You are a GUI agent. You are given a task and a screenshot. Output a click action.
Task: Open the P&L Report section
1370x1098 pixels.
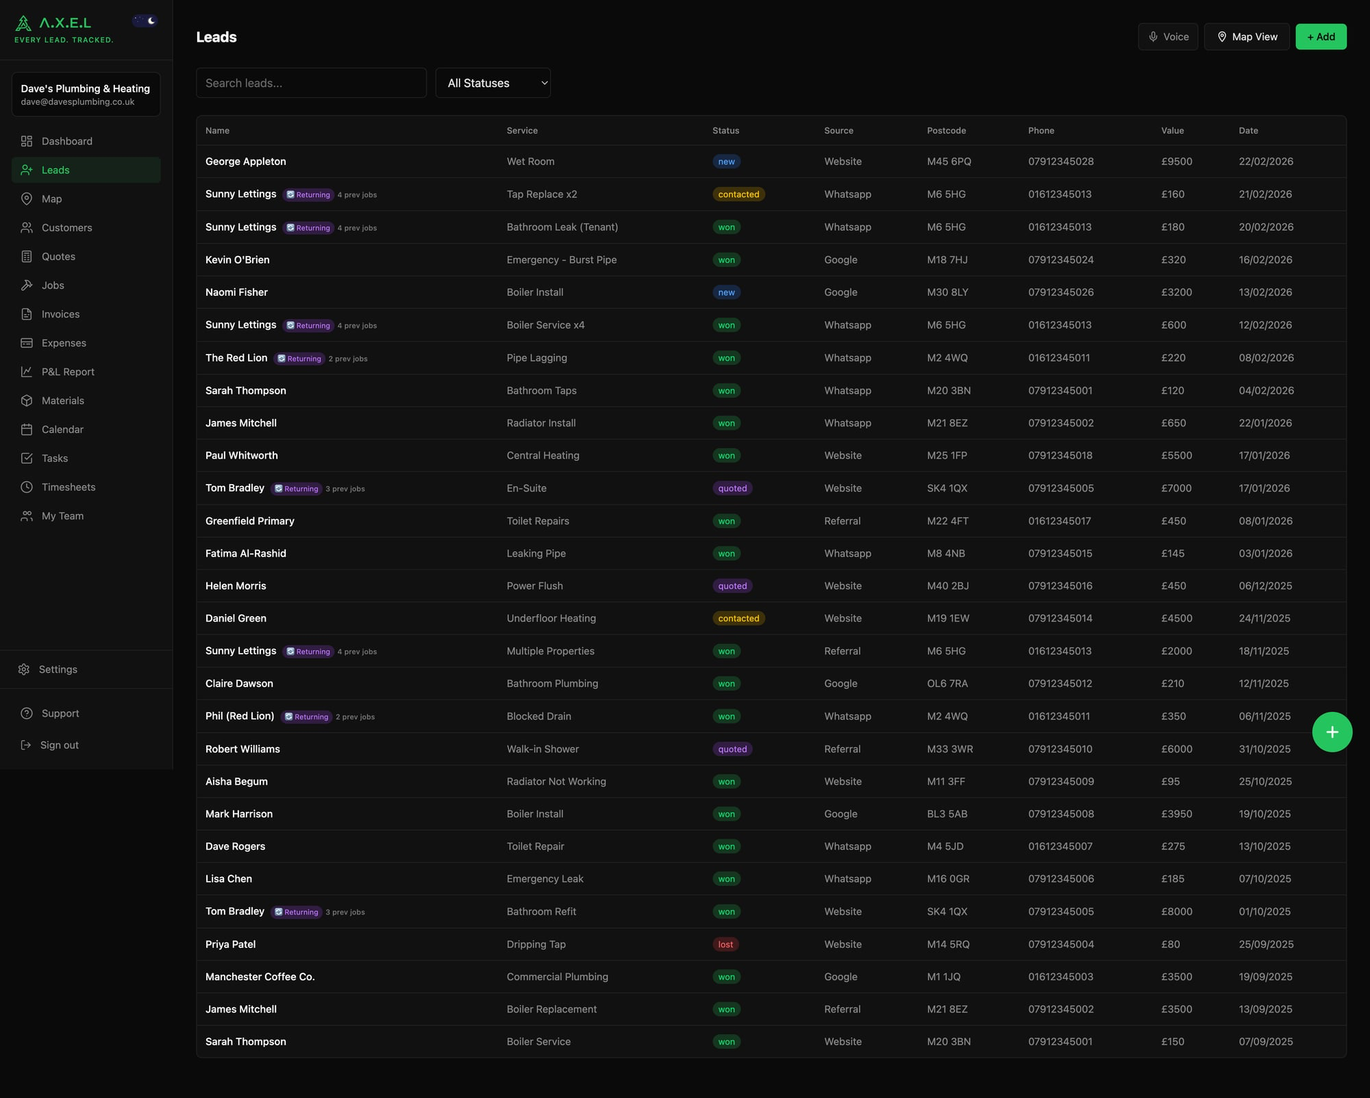[x=67, y=372]
